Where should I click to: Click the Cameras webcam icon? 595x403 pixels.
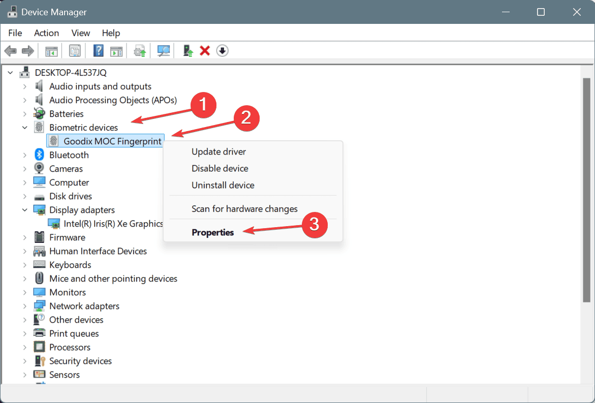[39, 168]
